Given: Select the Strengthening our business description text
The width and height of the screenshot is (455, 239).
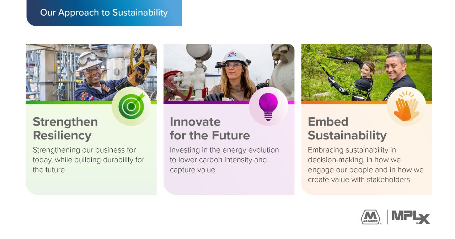Looking at the screenshot, I should (89, 160).
